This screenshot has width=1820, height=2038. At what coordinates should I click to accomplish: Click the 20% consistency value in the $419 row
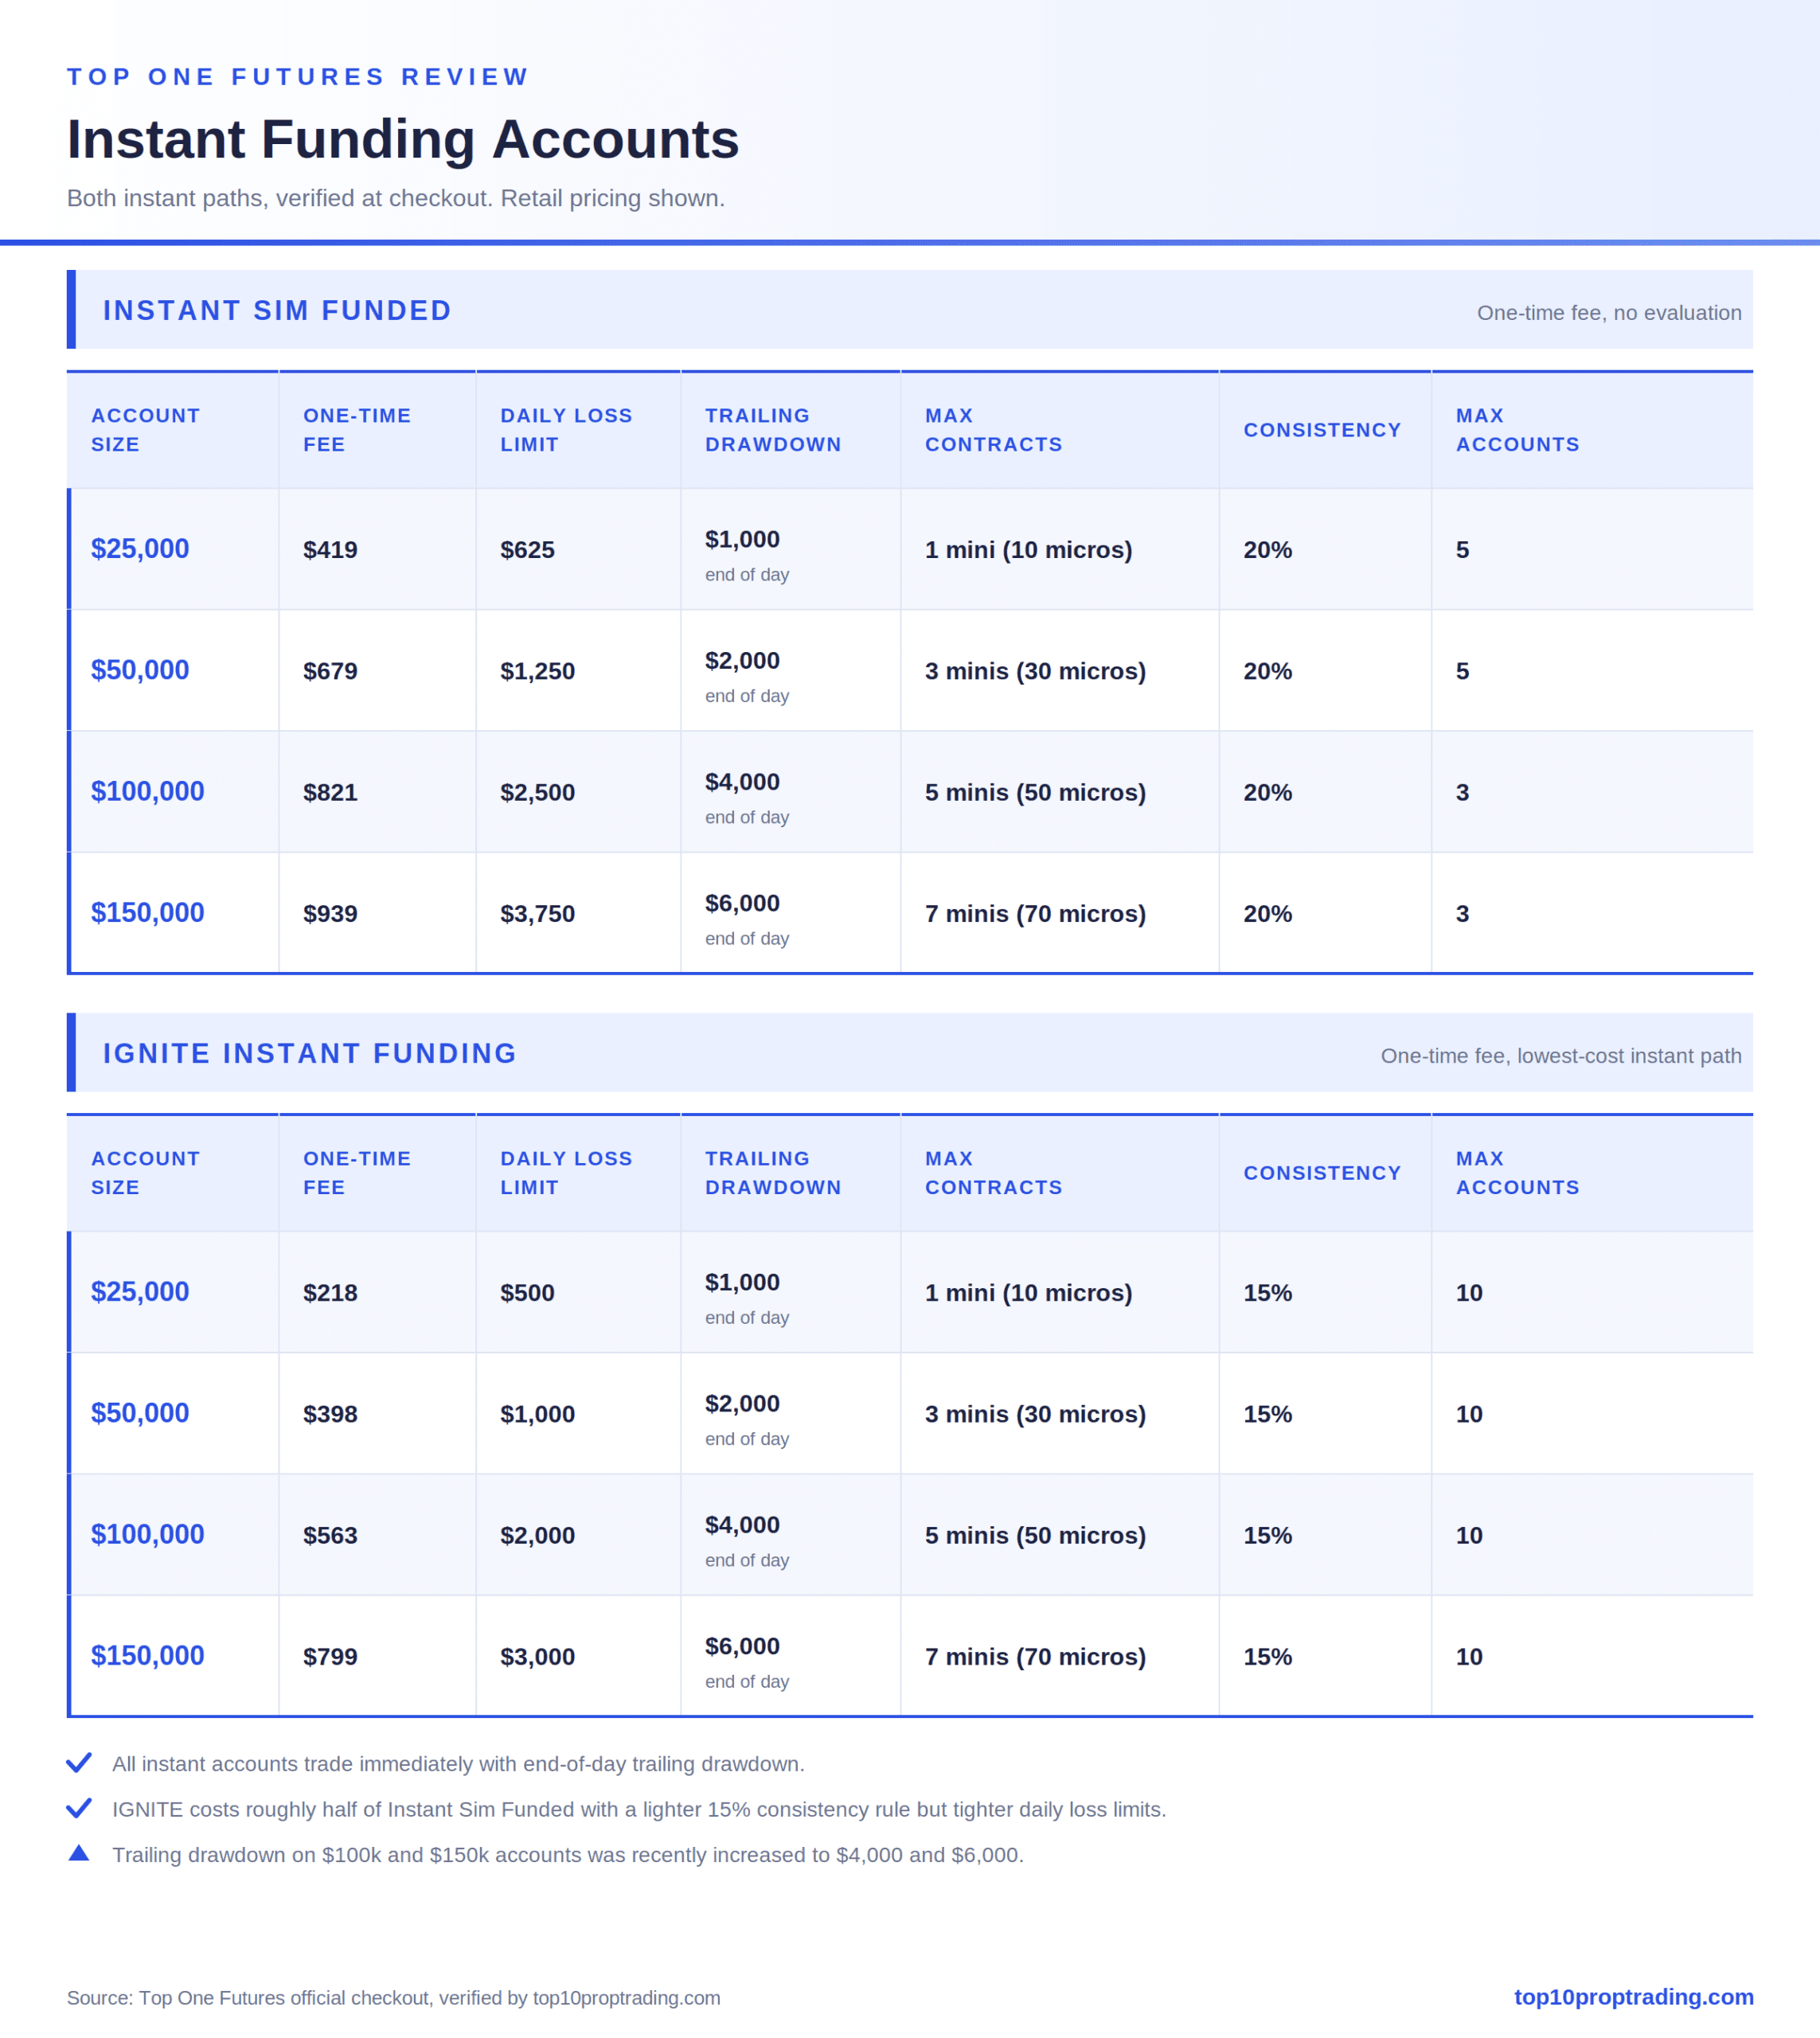point(1267,550)
